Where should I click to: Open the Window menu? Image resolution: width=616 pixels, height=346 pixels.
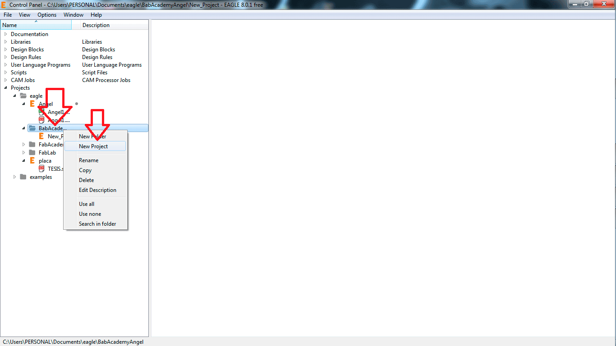[74, 15]
